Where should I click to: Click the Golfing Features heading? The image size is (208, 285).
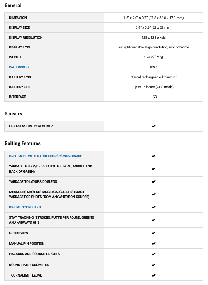tap(23, 143)
